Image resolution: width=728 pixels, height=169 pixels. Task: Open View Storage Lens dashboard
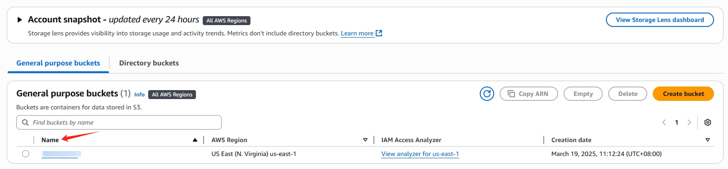pyautogui.click(x=660, y=20)
